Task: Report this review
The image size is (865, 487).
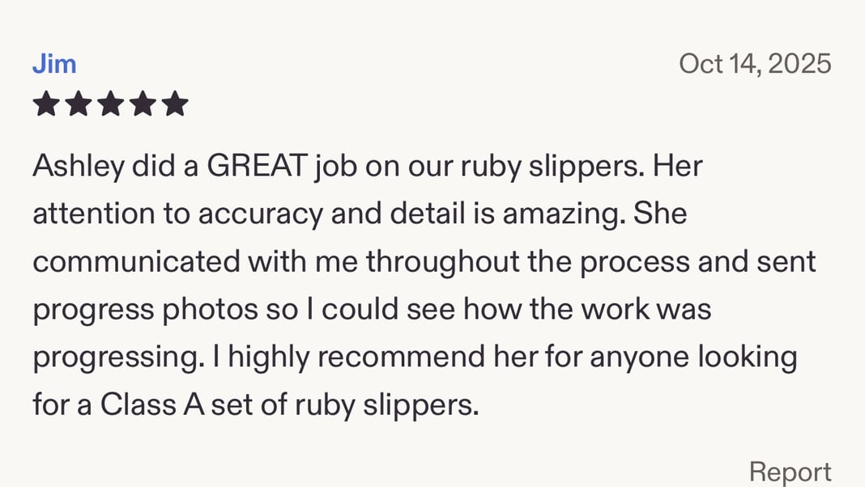Action: (790, 472)
